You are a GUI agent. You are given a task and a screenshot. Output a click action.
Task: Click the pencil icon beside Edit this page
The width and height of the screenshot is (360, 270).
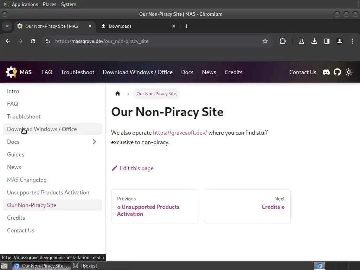(114, 168)
